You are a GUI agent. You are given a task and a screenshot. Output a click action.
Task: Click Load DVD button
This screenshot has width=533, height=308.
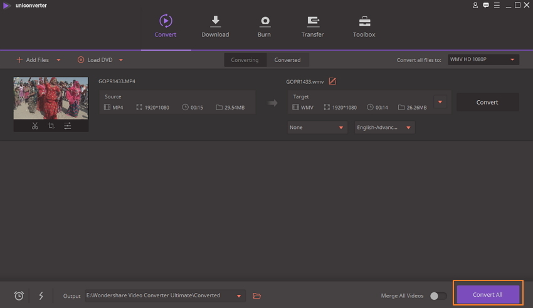[x=95, y=59]
